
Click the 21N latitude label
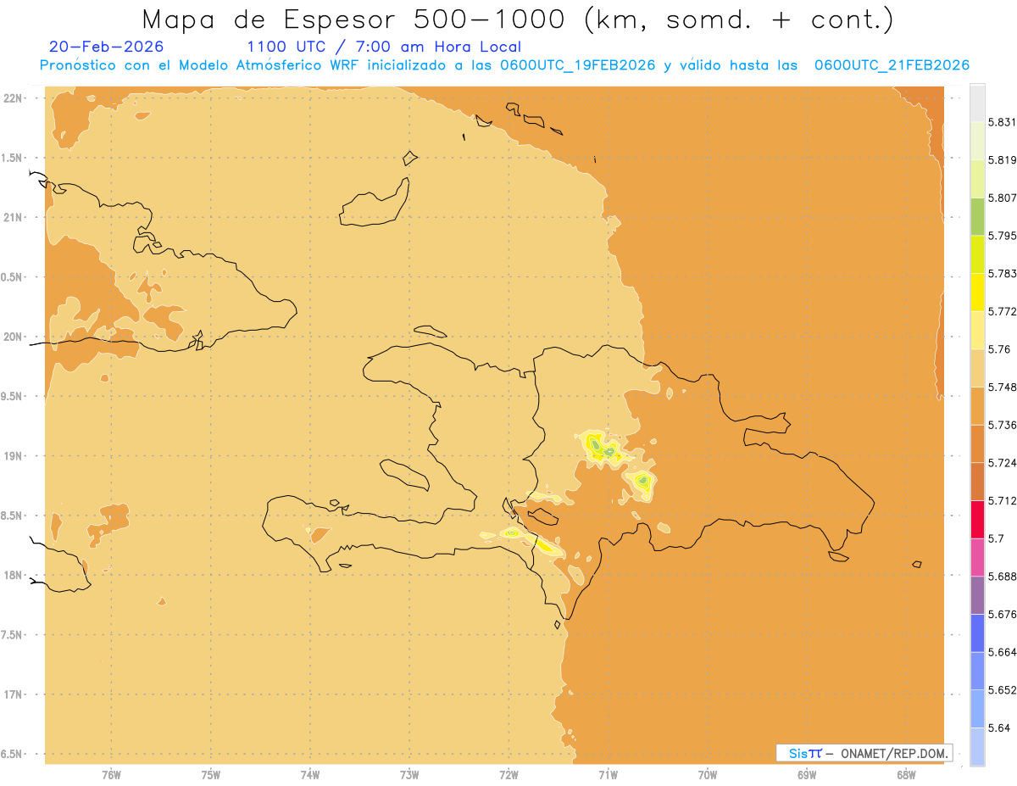click(x=14, y=217)
